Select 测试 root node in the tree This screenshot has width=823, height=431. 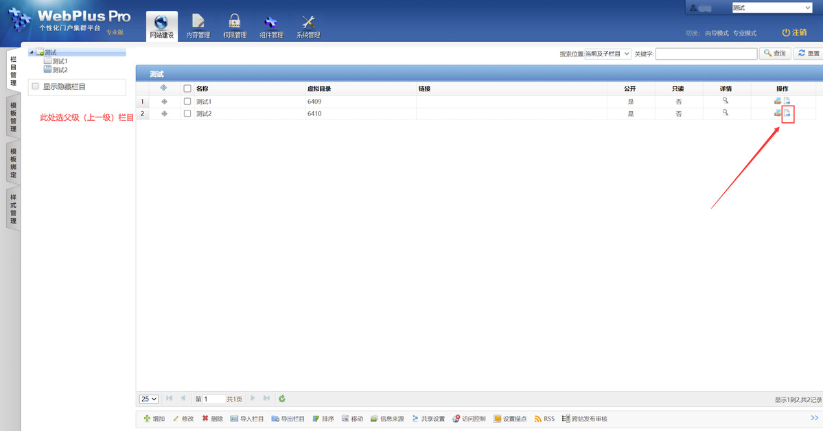[50, 52]
